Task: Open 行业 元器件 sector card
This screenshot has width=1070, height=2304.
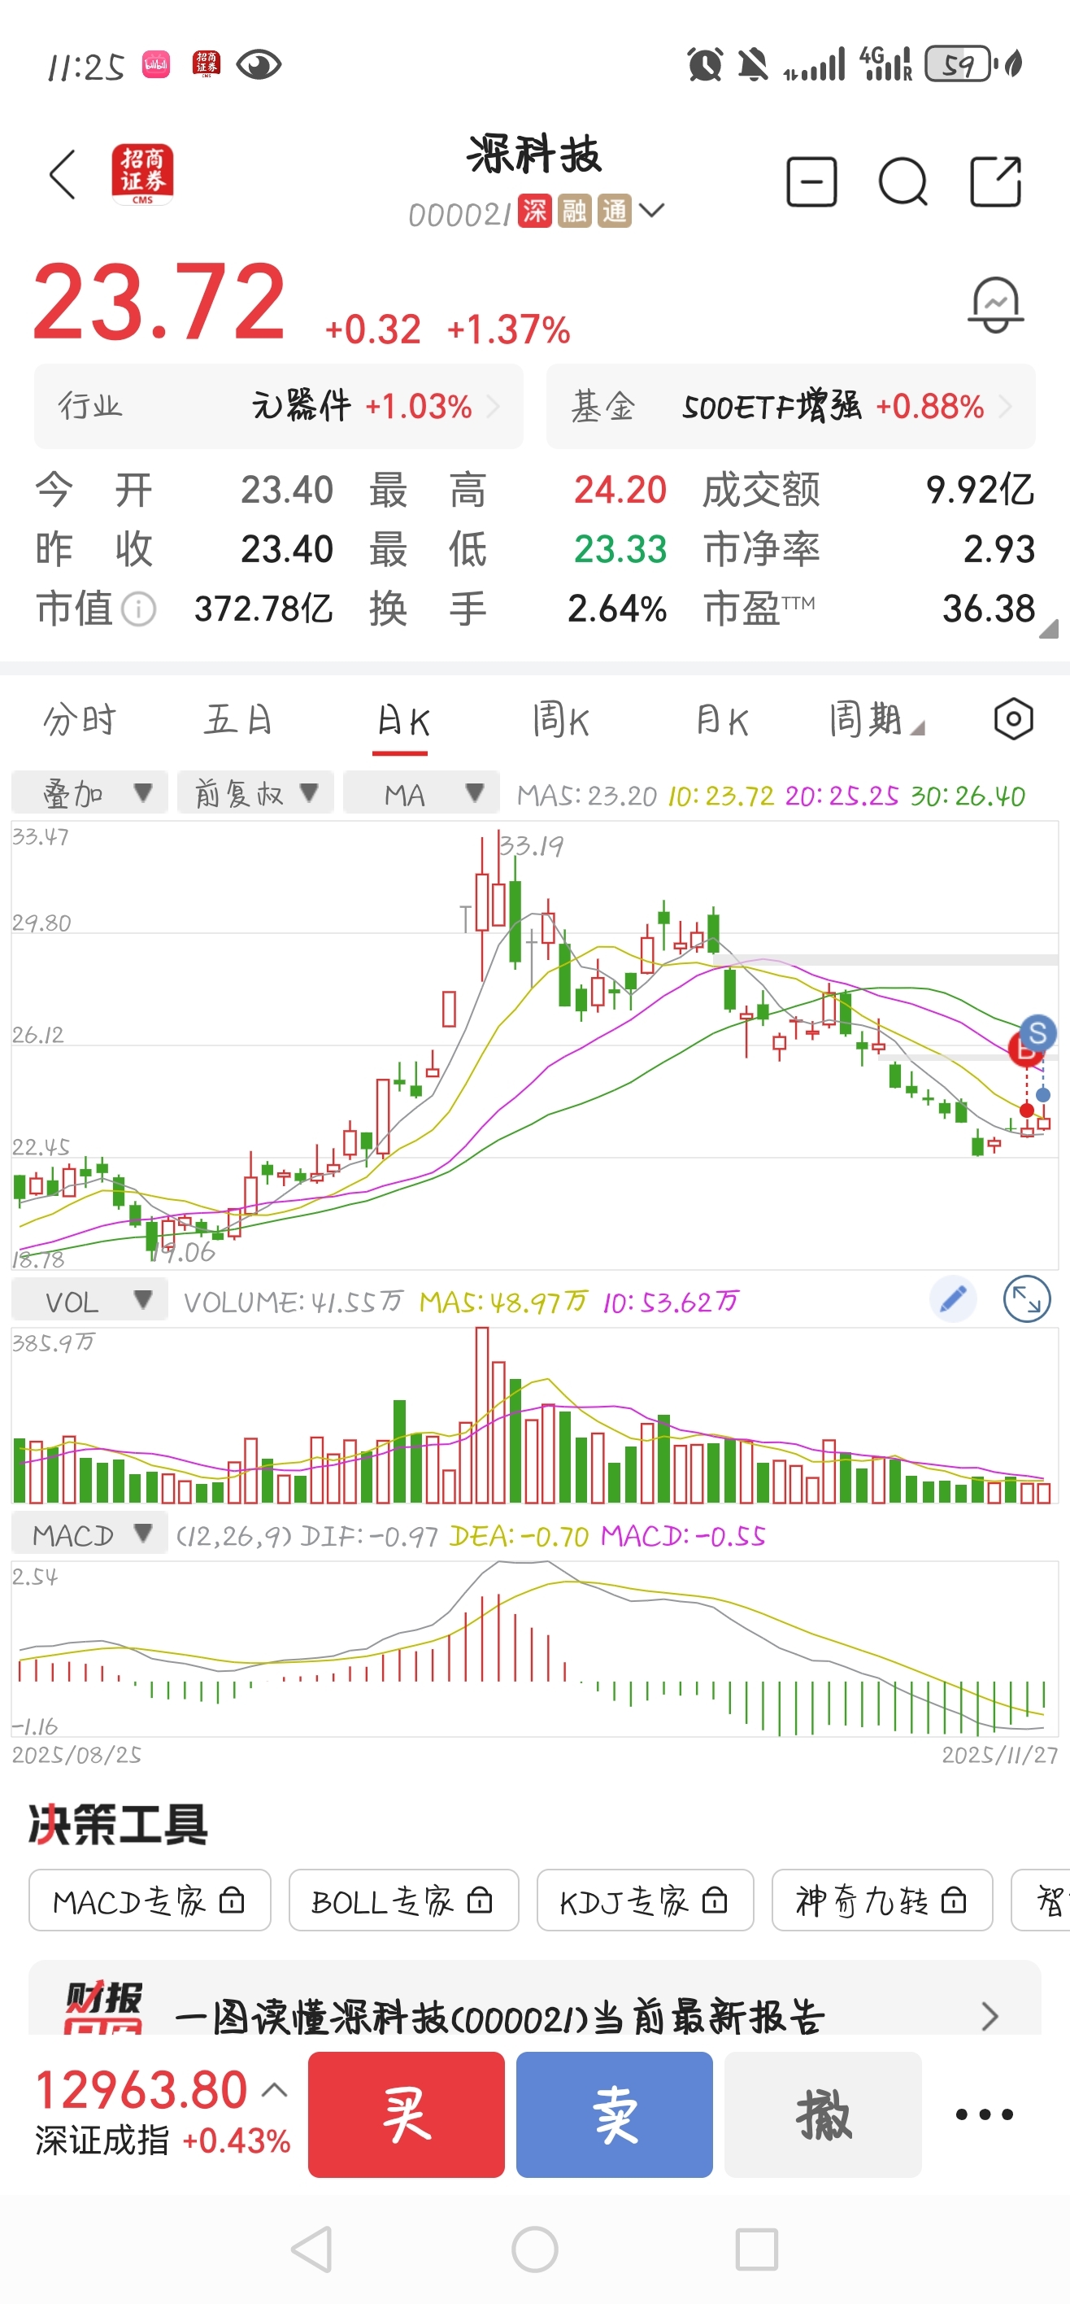Action: point(279,406)
